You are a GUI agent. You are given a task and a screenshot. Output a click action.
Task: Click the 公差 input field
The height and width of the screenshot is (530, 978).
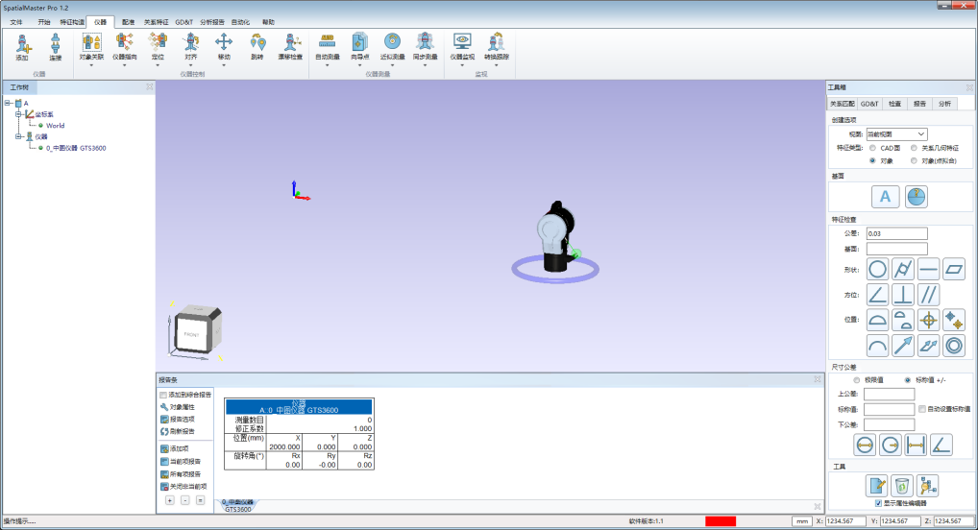(x=896, y=233)
